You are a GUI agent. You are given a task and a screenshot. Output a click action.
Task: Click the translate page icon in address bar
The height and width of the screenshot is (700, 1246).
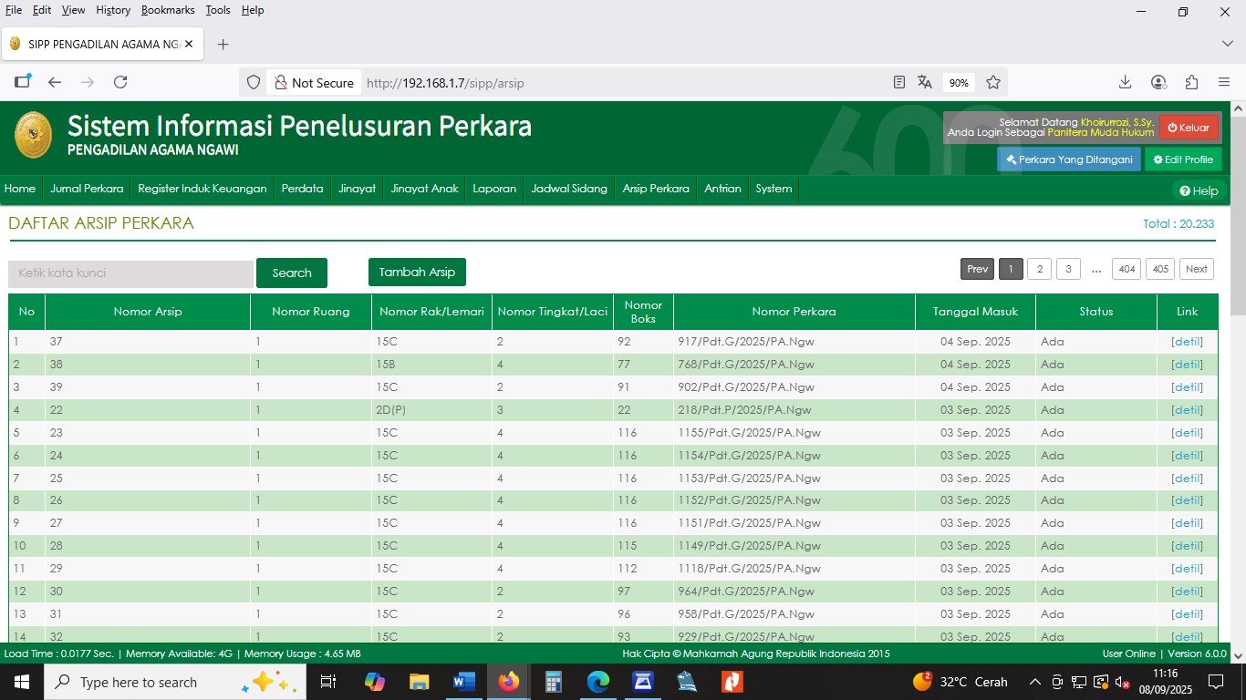coord(924,82)
